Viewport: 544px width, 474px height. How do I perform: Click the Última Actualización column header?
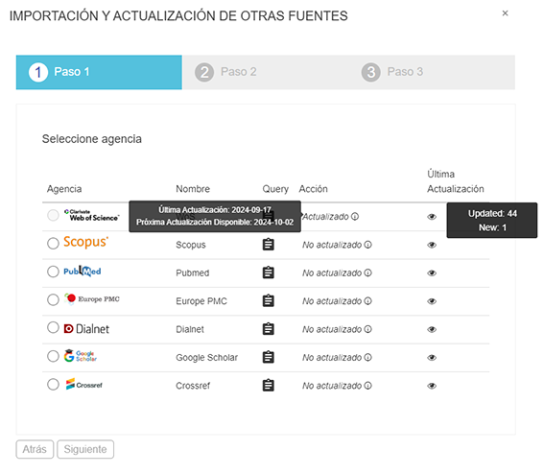[x=456, y=181]
